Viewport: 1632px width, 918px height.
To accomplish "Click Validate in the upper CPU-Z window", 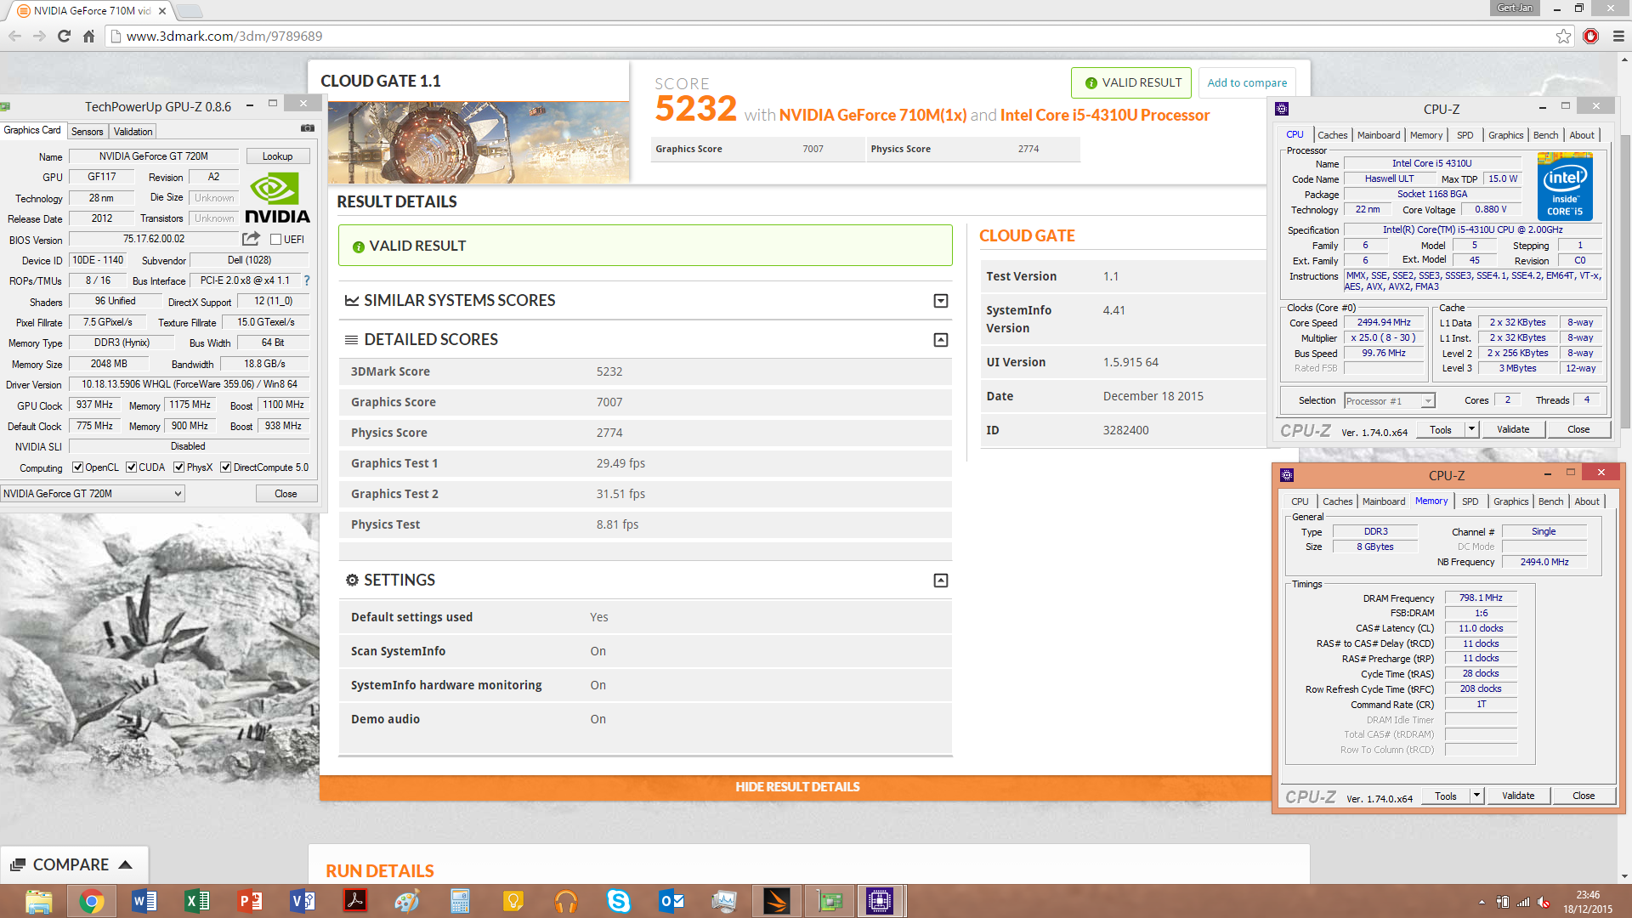I will [x=1513, y=430].
